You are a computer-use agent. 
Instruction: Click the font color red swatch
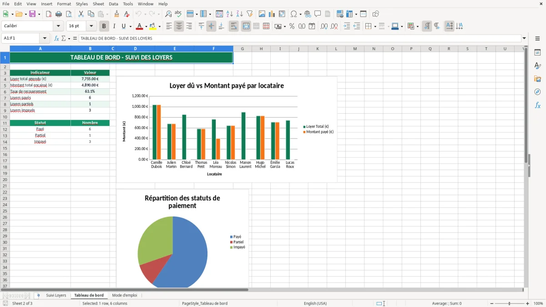tap(140, 26)
